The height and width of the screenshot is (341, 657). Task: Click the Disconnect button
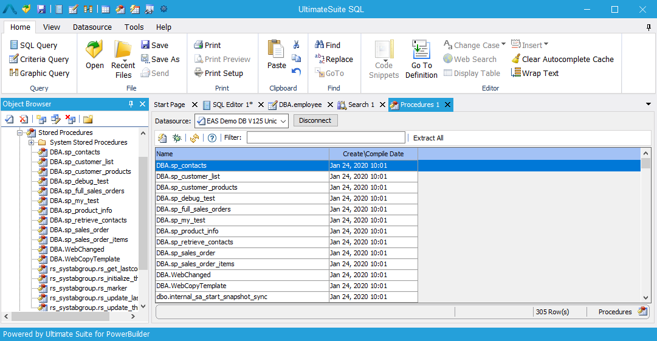point(315,121)
